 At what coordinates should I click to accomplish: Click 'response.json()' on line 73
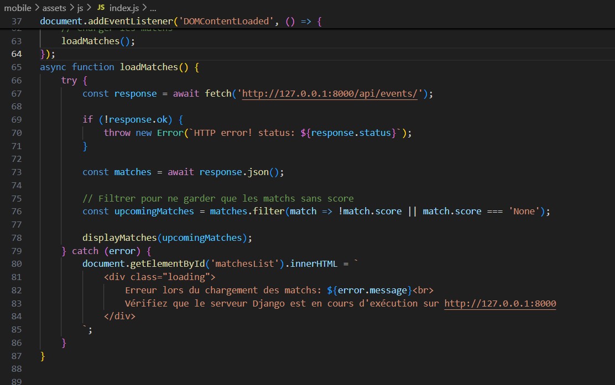pyautogui.click(x=239, y=172)
